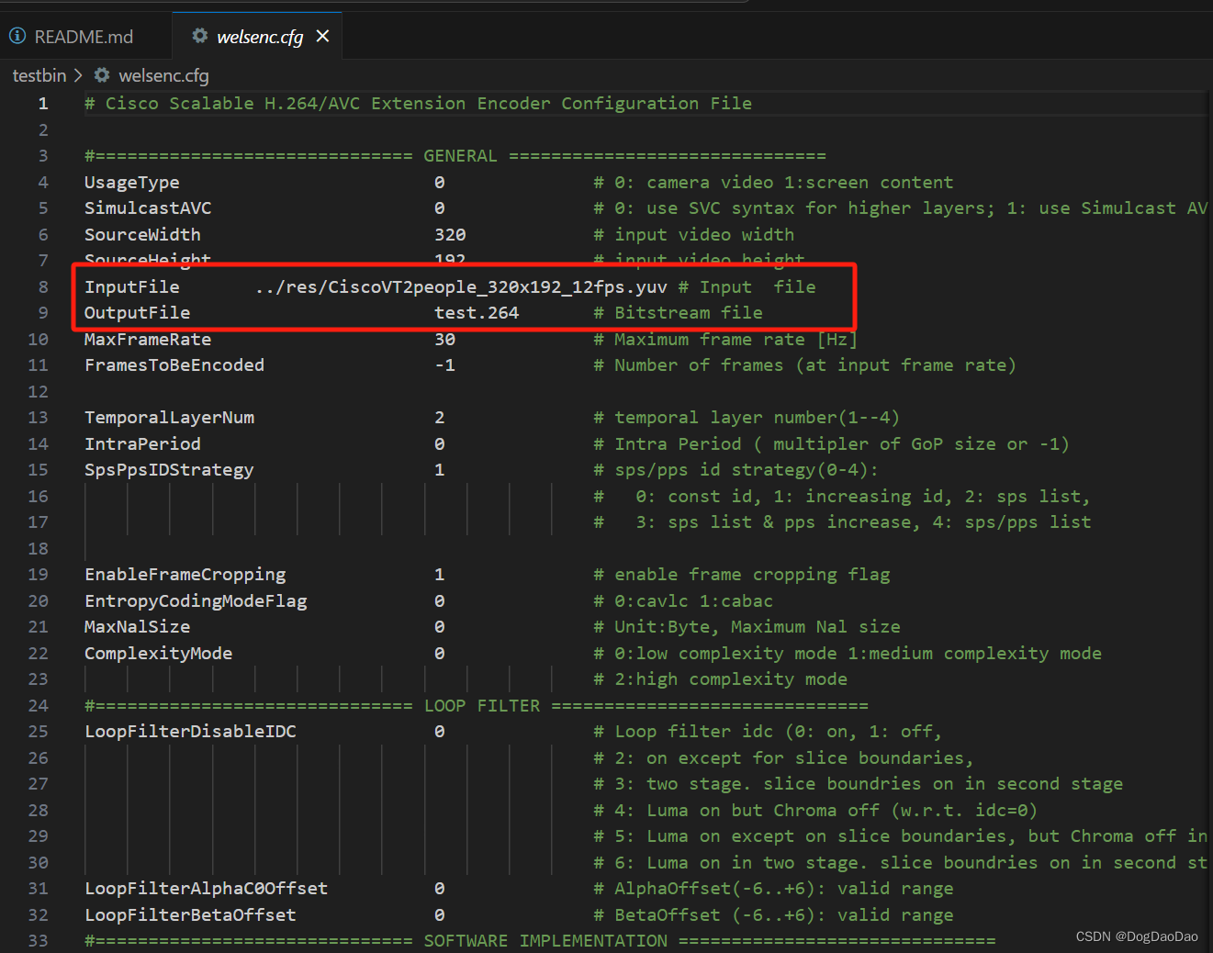Click line number 8 in the gutter
The height and width of the screenshot is (953, 1213).
pos(43,287)
